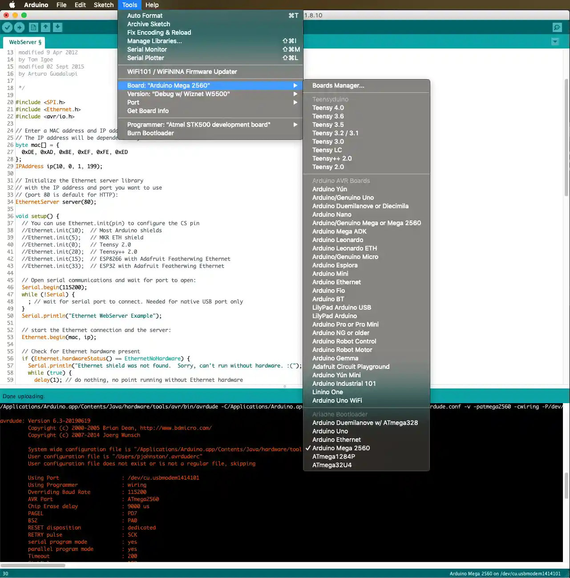Select the WebServer sketch tab
Image resolution: width=570 pixels, height=578 pixels.
(24, 42)
